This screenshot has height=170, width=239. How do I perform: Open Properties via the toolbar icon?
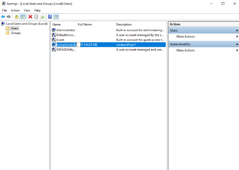click(36, 16)
